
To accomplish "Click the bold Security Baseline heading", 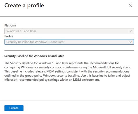I will coord(34,56).
